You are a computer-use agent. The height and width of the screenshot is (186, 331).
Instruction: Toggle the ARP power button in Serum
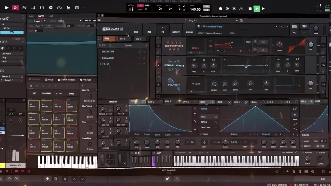click(x=154, y=153)
